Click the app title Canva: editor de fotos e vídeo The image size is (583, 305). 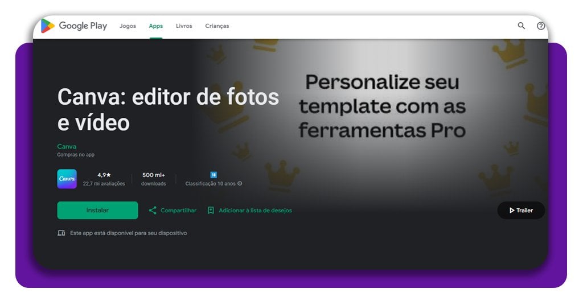click(x=168, y=110)
